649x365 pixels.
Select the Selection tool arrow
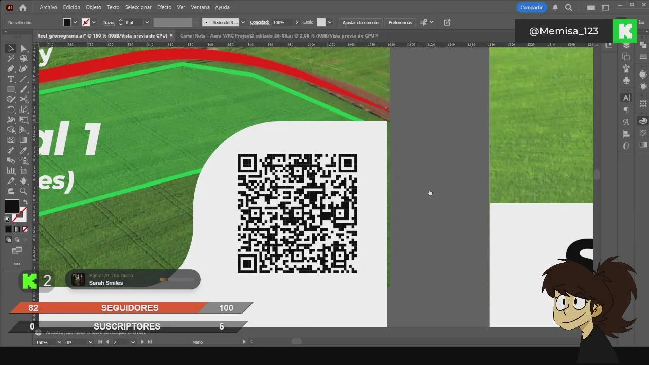click(11, 48)
